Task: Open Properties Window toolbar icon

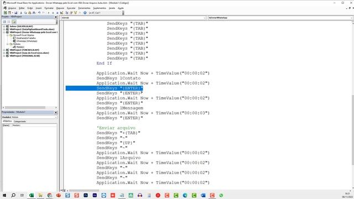Action: point(71,13)
